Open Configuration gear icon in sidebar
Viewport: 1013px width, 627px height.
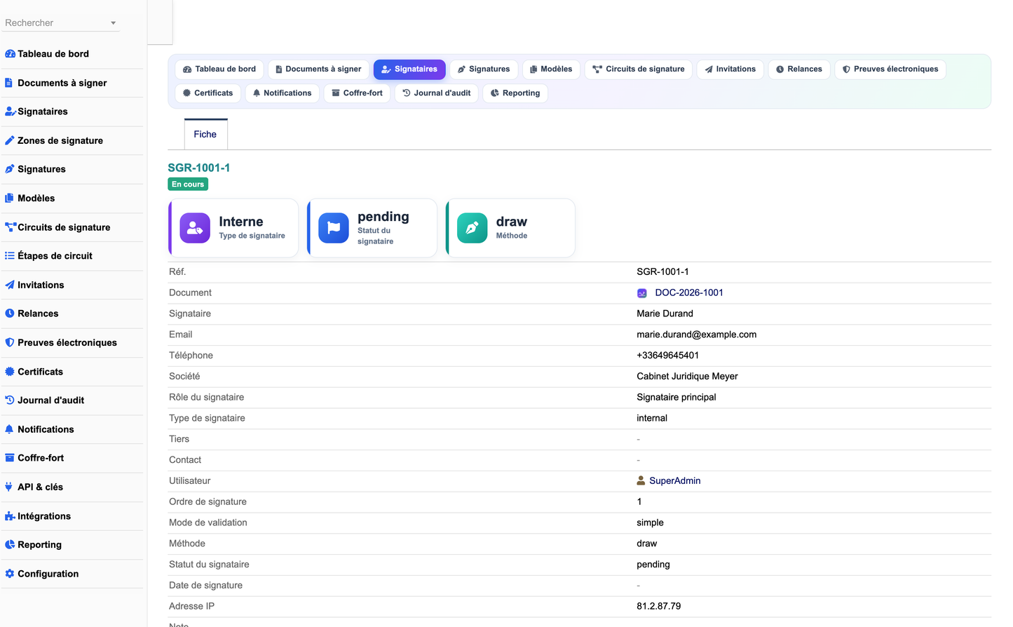10,574
